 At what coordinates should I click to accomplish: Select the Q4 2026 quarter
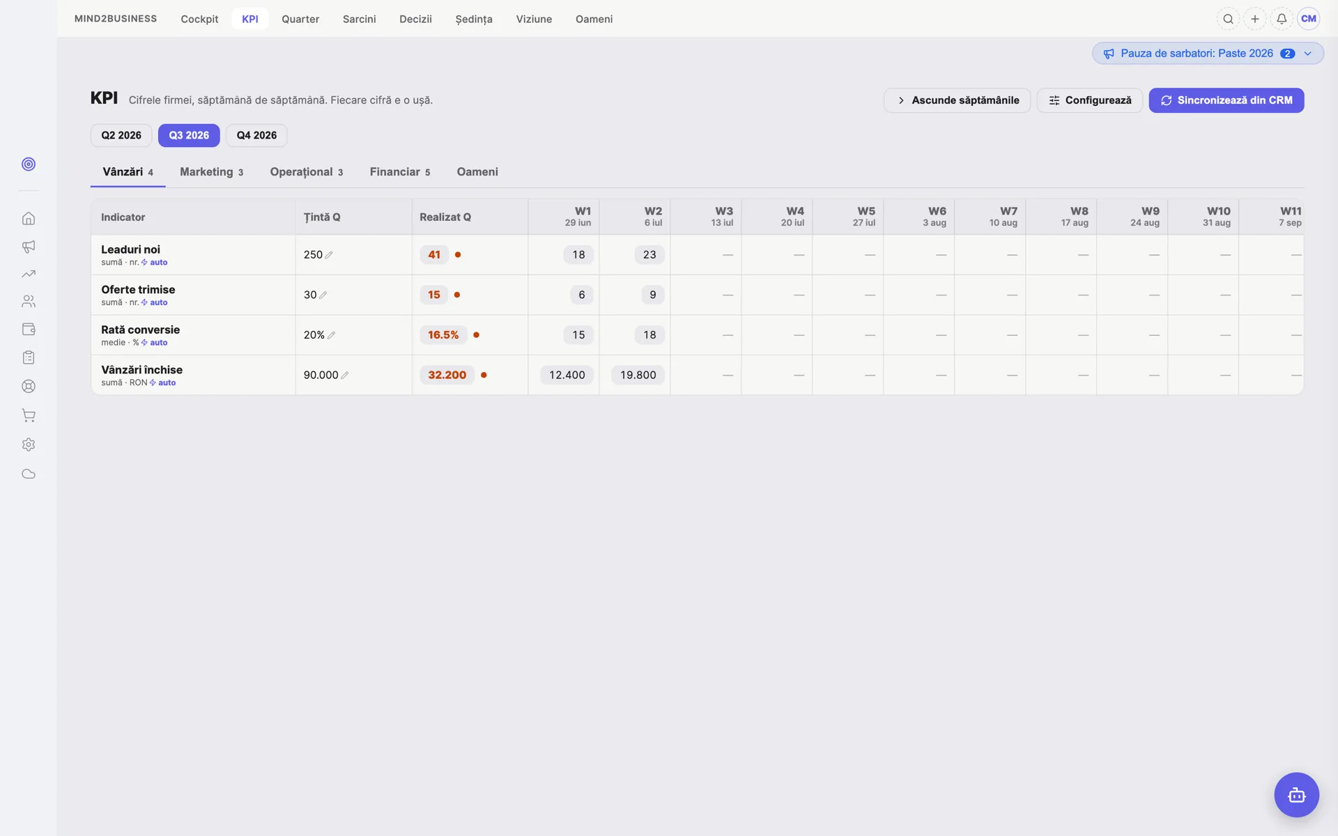click(256, 135)
